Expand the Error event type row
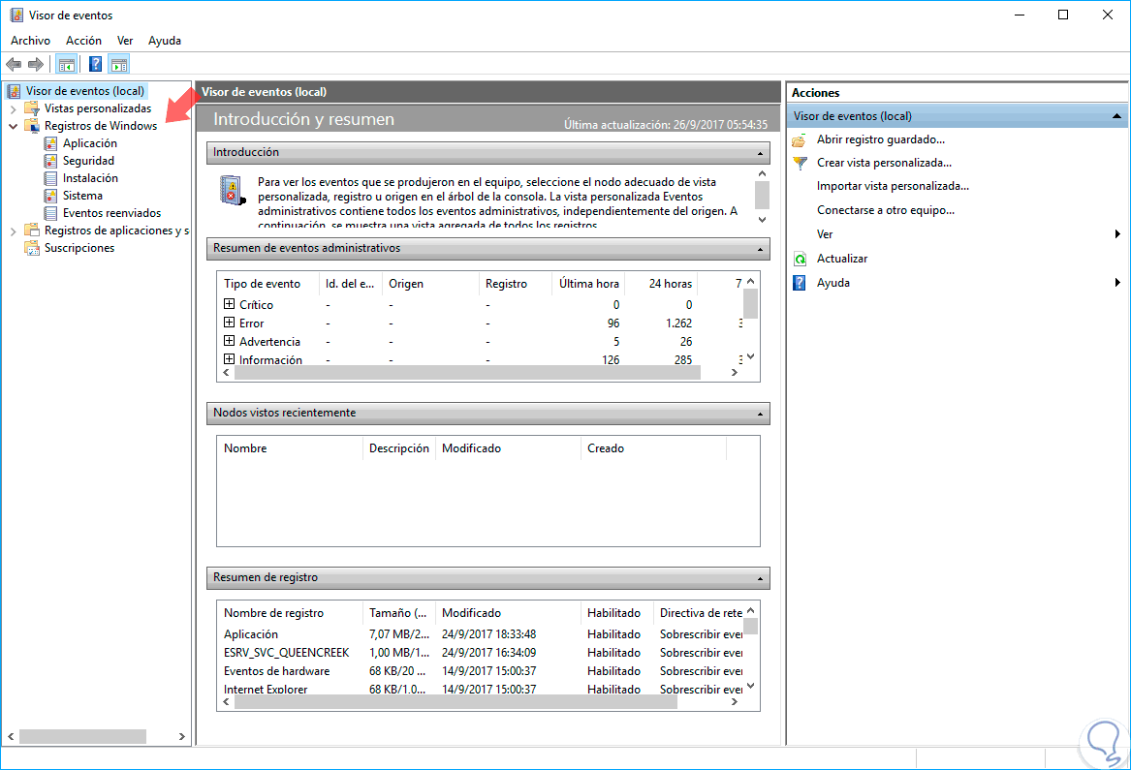Image resolution: width=1131 pixels, height=770 pixels. [229, 323]
